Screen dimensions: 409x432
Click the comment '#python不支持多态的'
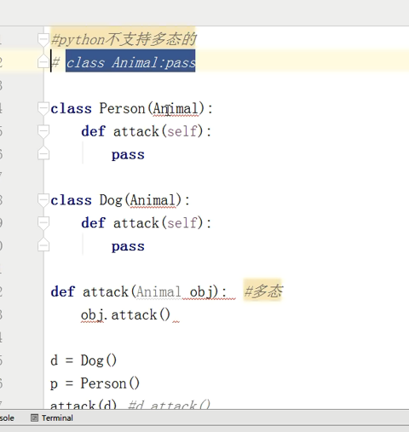(x=124, y=39)
